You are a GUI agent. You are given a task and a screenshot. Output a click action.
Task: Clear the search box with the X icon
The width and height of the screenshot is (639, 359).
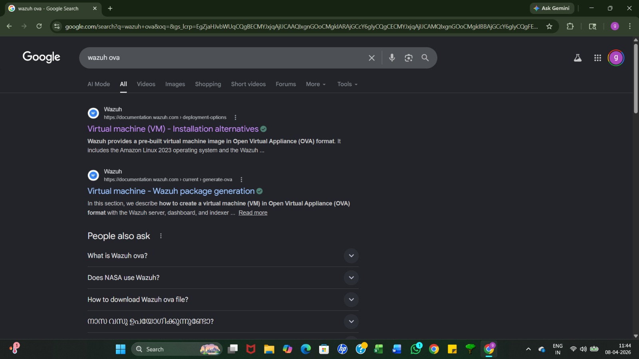coord(371,58)
